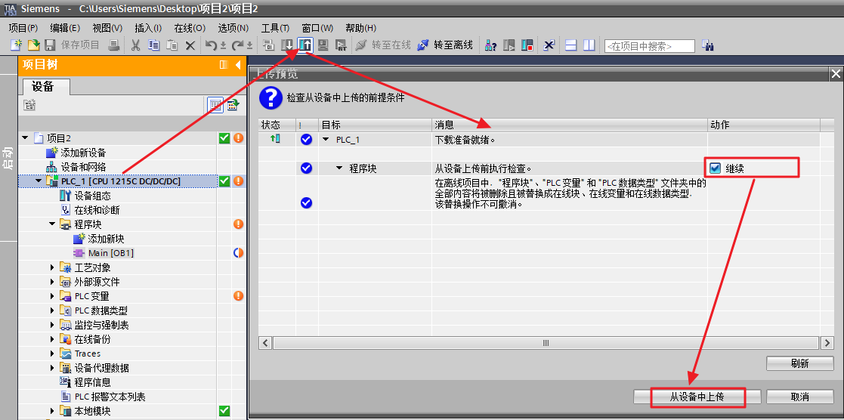
Task: Click the Upload from device icon
Action: point(305,45)
